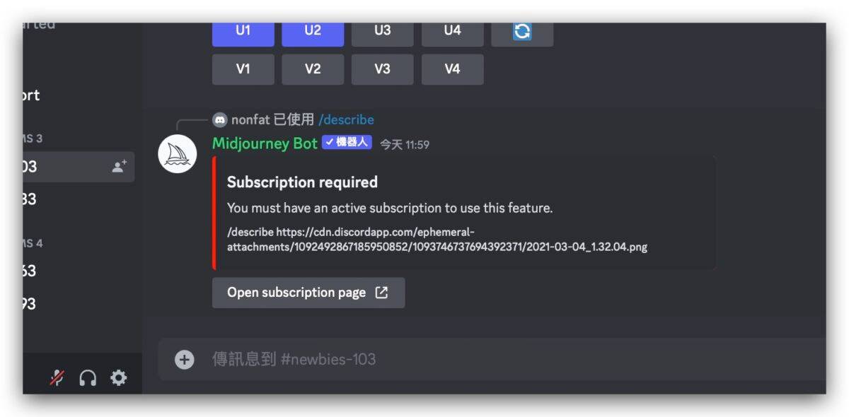Click the re-roll refresh icon button

(x=522, y=32)
